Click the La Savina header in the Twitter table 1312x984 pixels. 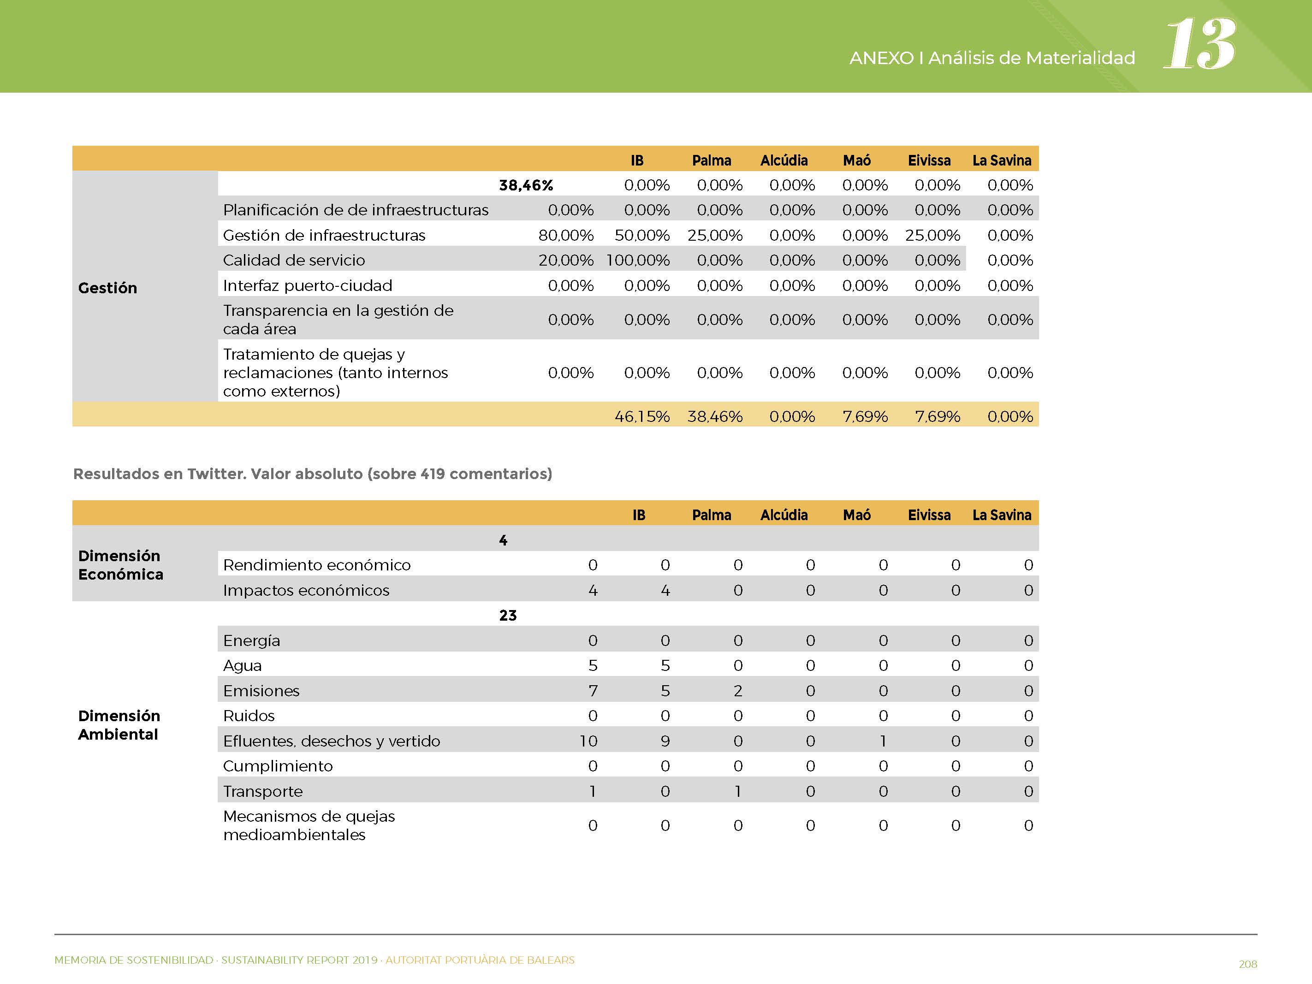click(x=1002, y=515)
